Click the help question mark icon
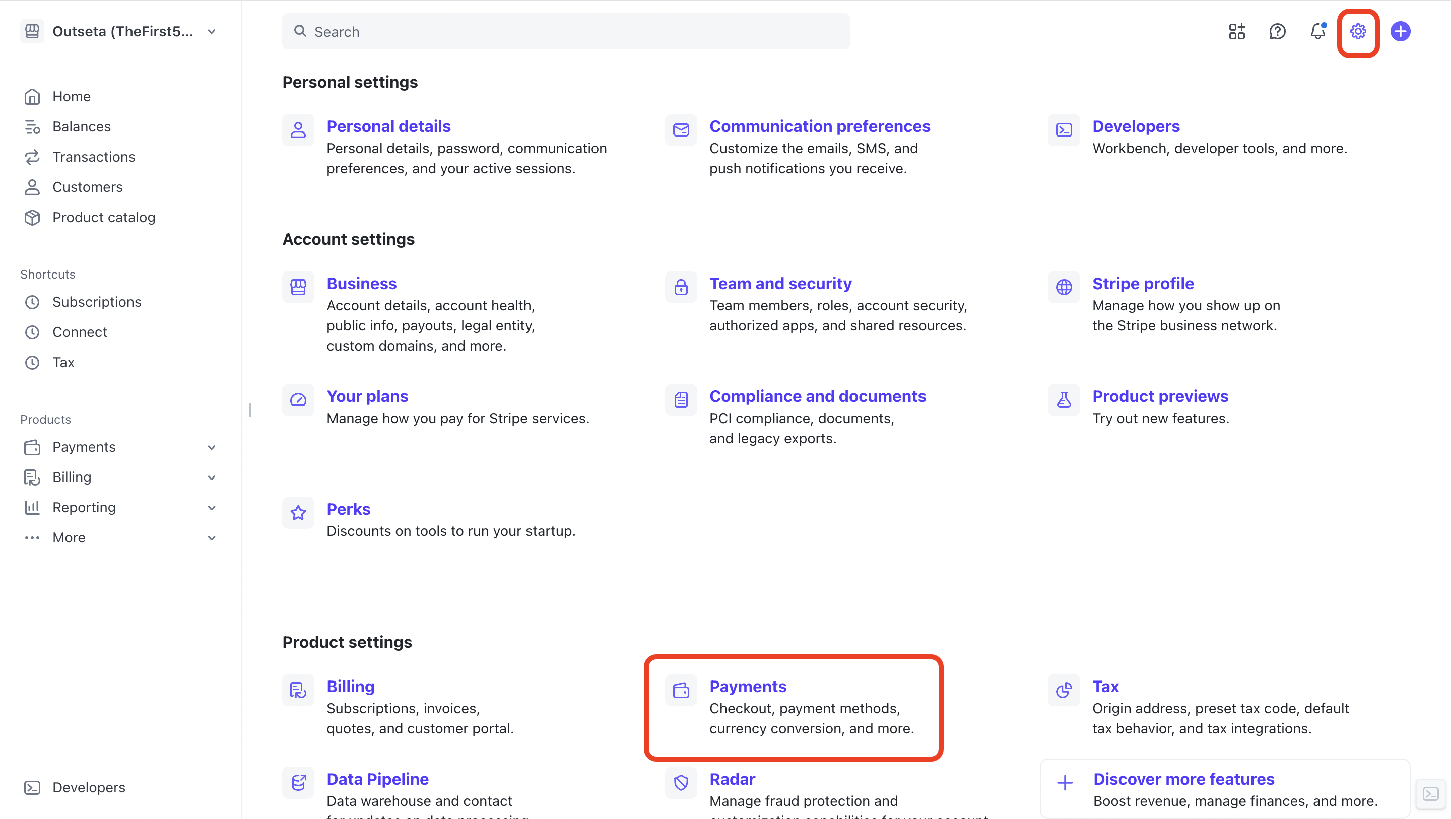 [x=1277, y=32]
